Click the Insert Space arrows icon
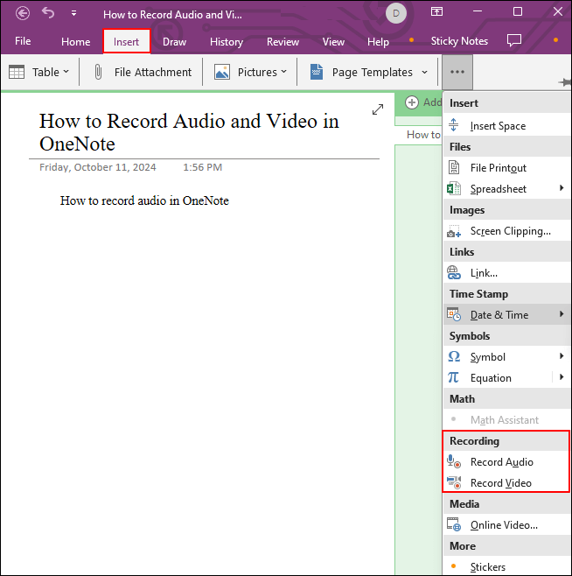572x576 pixels. click(x=453, y=125)
